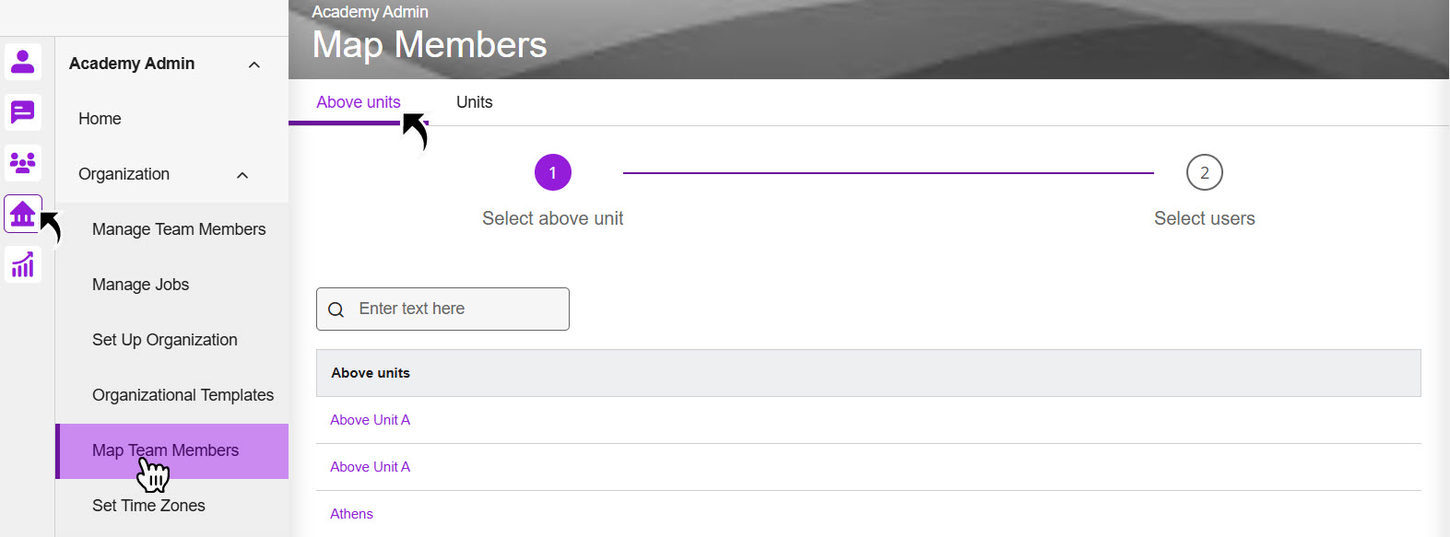
Task: Click the chat message sidebar icon
Action: pyautogui.click(x=23, y=112)
